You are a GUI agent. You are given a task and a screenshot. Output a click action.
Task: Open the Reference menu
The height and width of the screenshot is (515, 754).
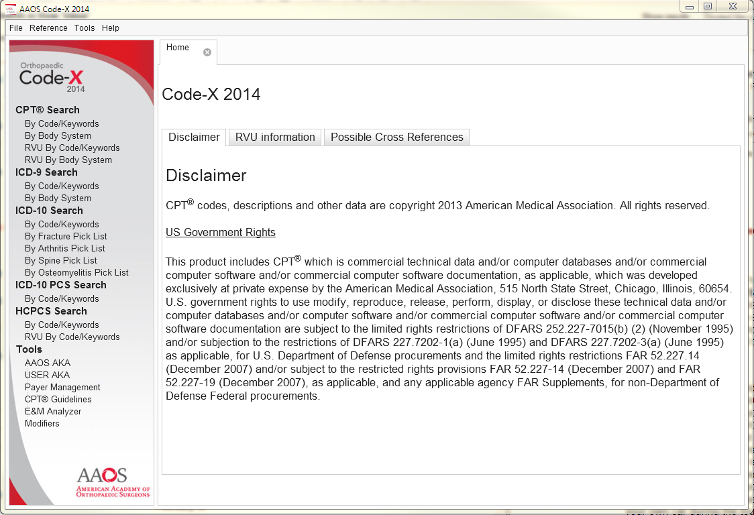tap(48, 28)
